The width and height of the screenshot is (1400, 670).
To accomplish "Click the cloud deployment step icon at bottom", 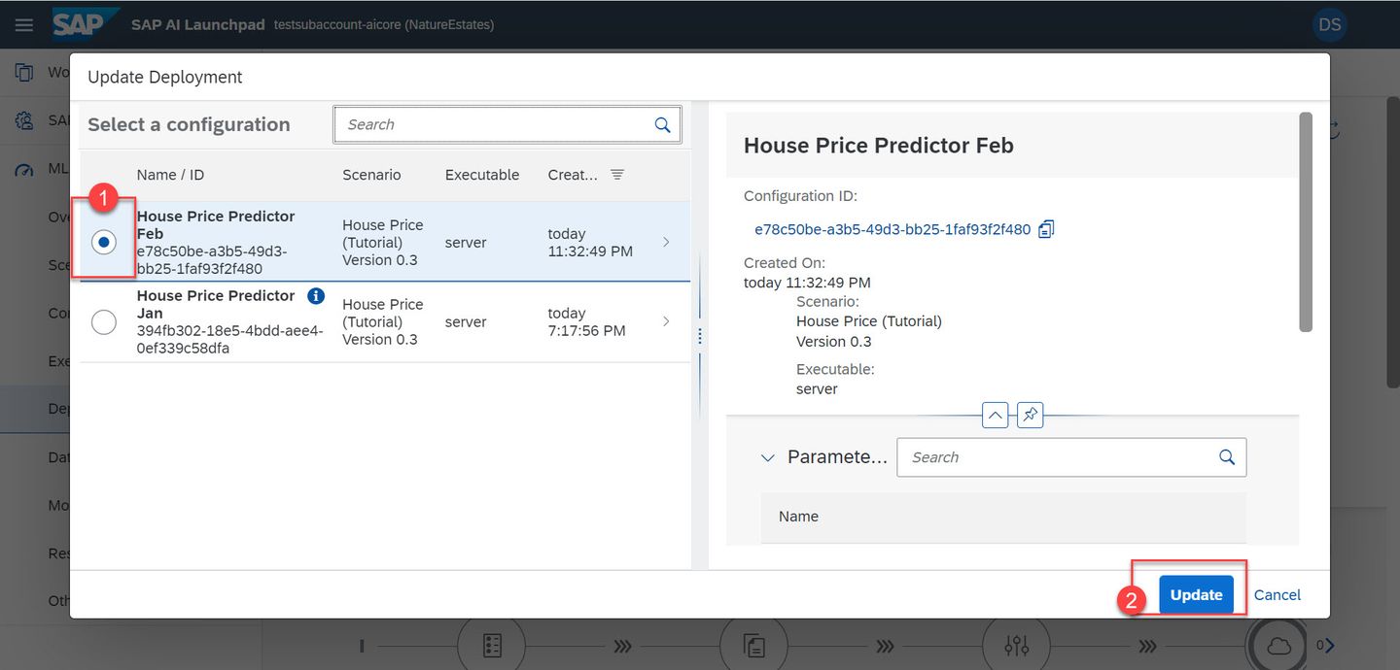I will coord(1278,646).
